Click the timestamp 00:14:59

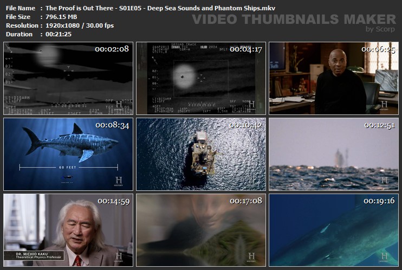114,201
